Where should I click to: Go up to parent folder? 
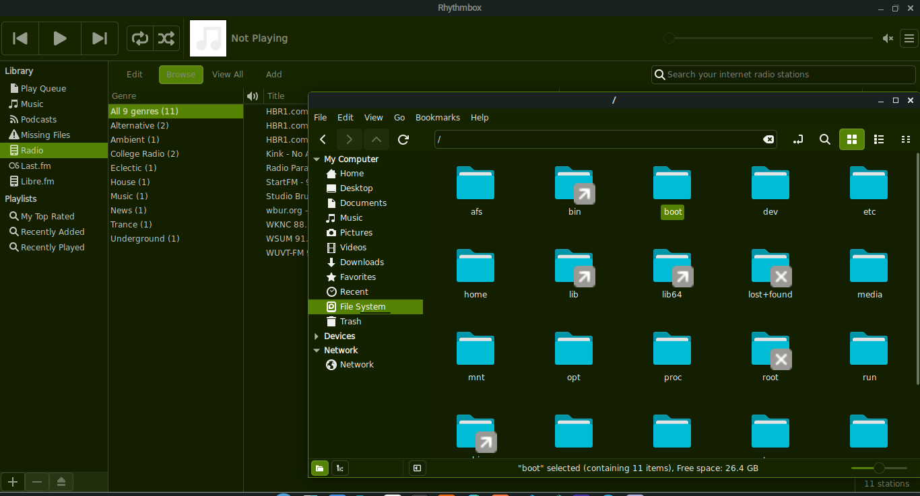(x=376, y=139)
